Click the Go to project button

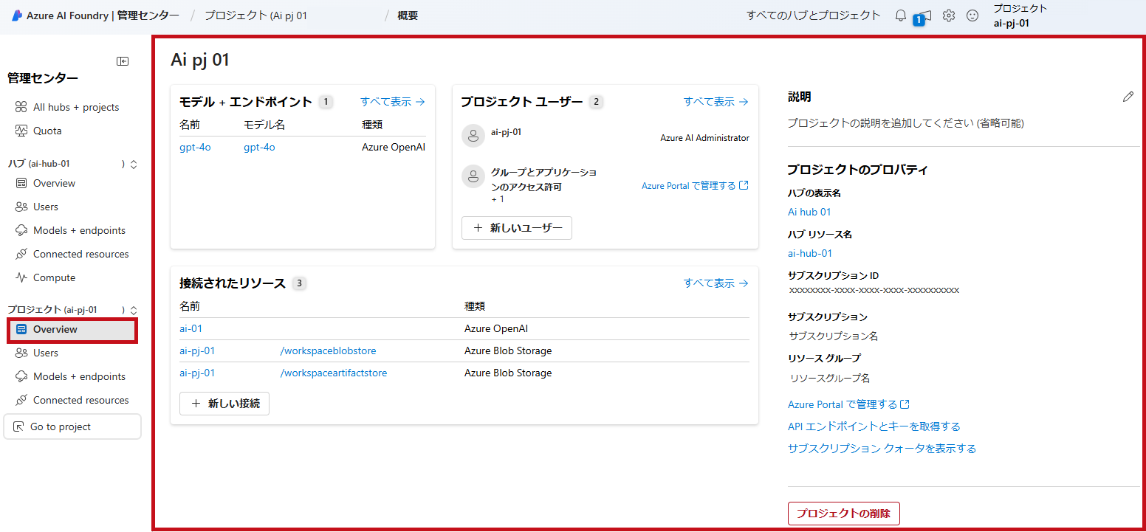(72, 426)
